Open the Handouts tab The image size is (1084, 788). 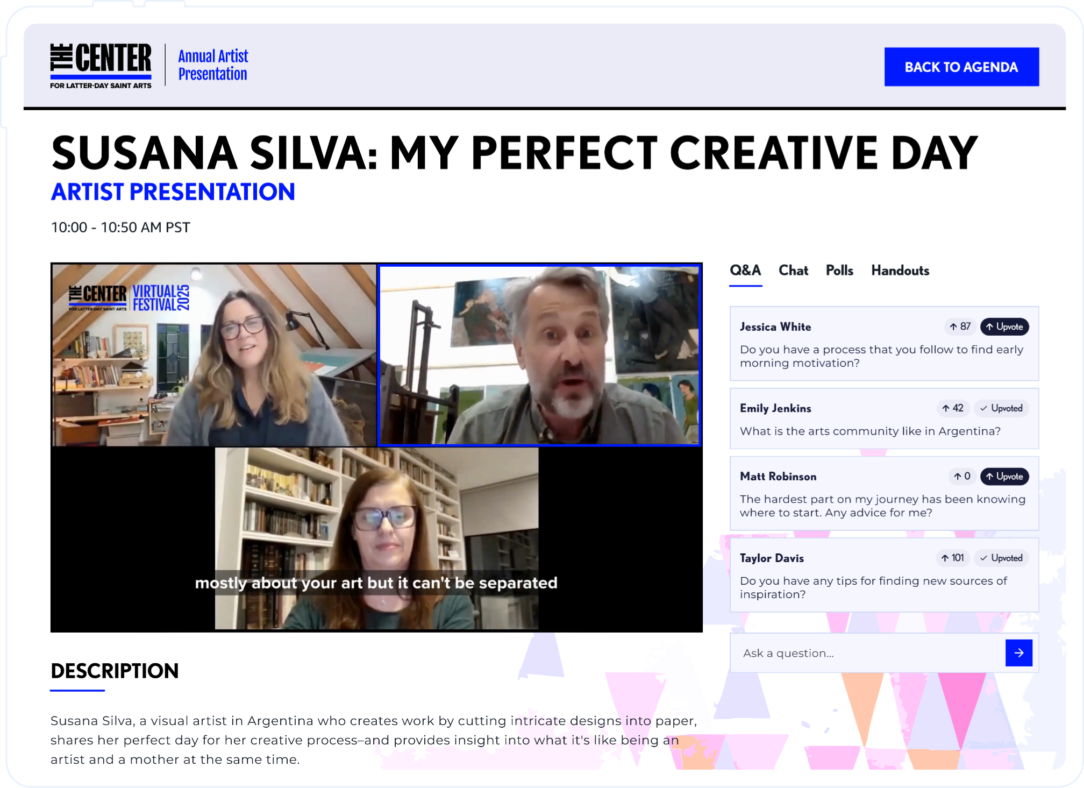pyautogui.click(x=900, y=271)
